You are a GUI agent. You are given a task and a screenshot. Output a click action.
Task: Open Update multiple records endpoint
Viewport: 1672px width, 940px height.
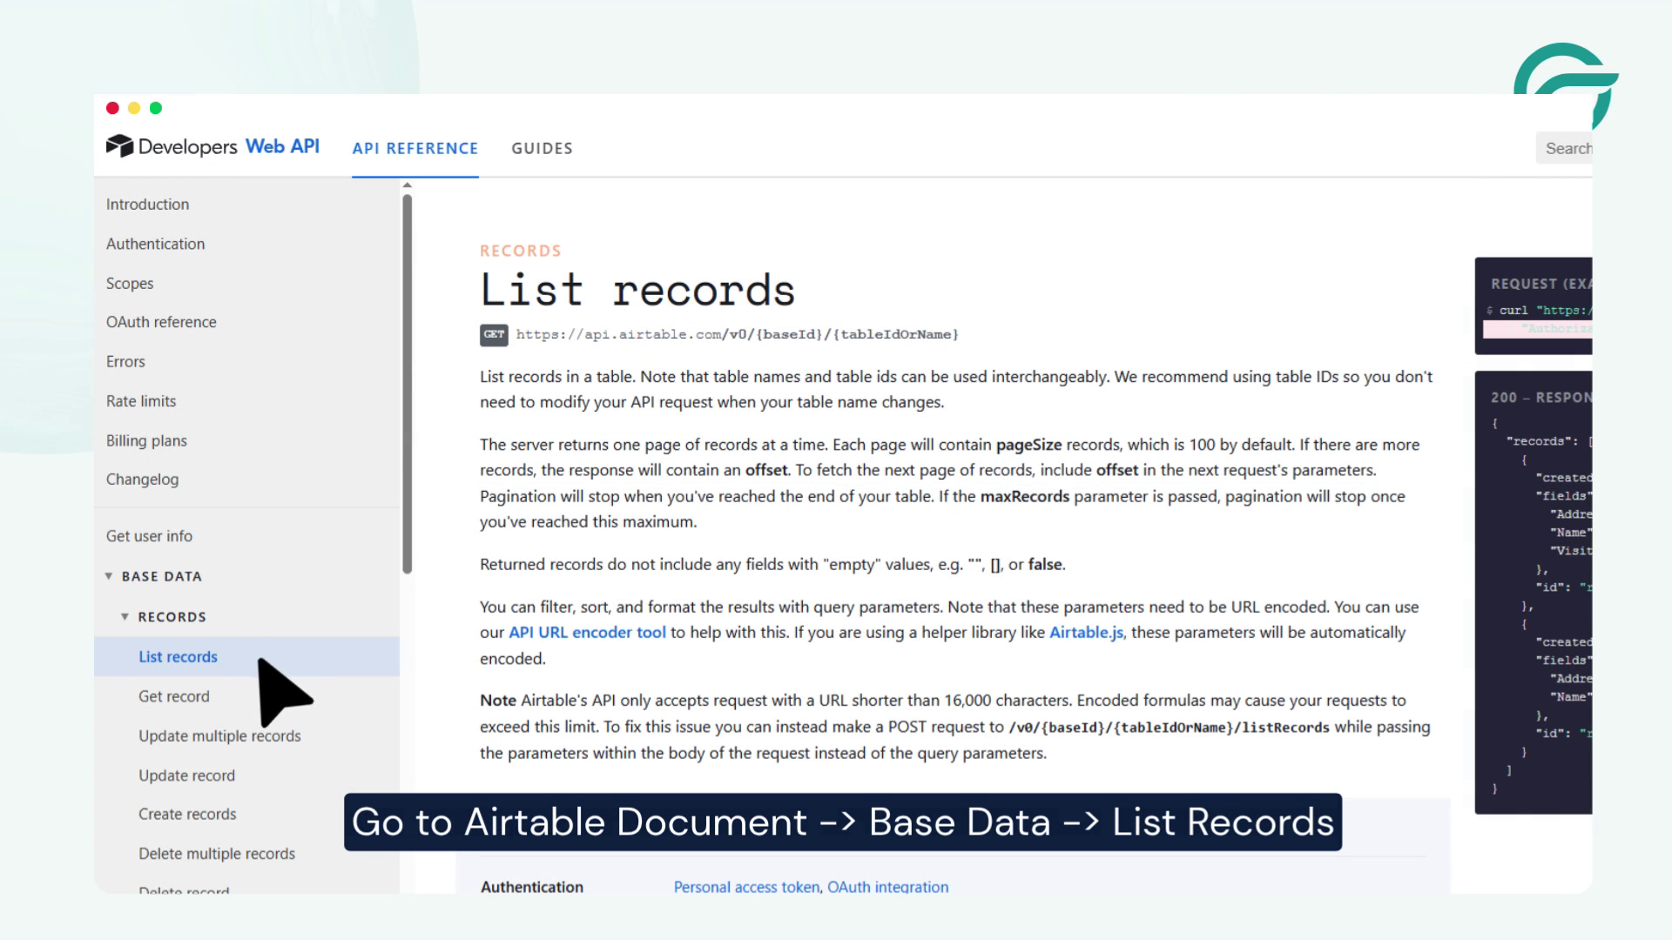[x=219, y=735]
